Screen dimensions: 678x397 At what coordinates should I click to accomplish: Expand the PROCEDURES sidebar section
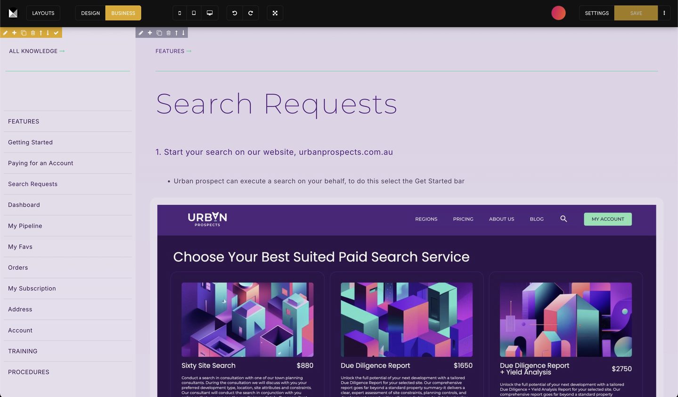click(29, 372)
